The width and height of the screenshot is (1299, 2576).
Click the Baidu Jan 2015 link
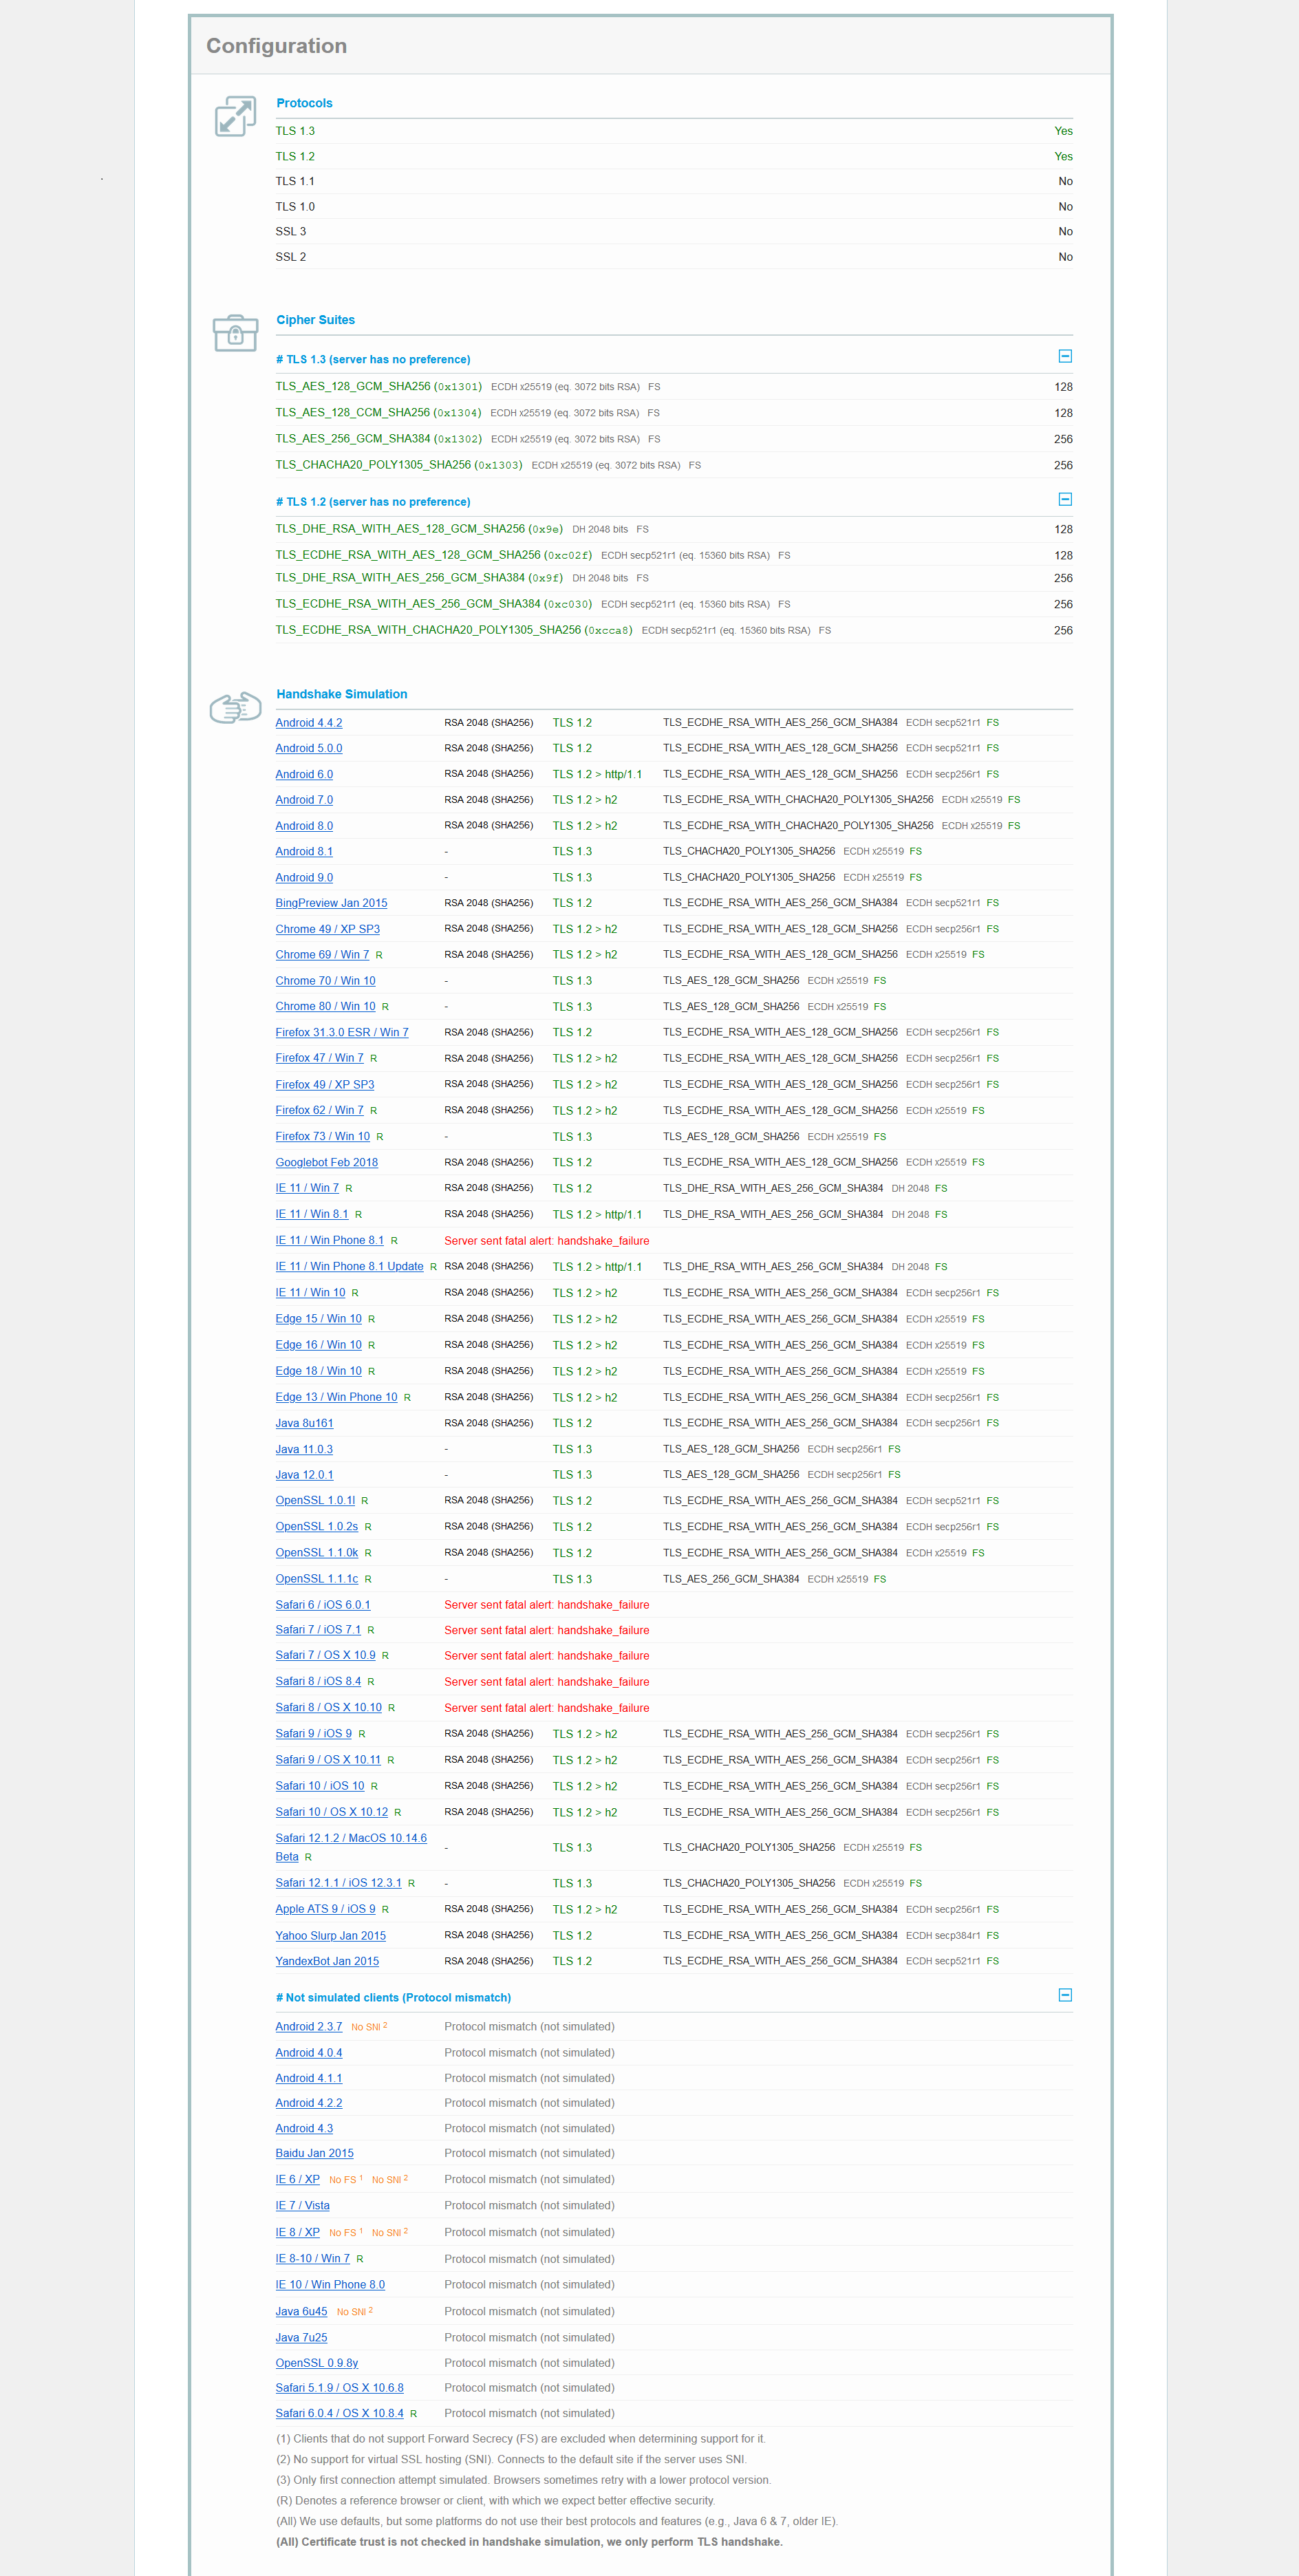(314, 2153)
